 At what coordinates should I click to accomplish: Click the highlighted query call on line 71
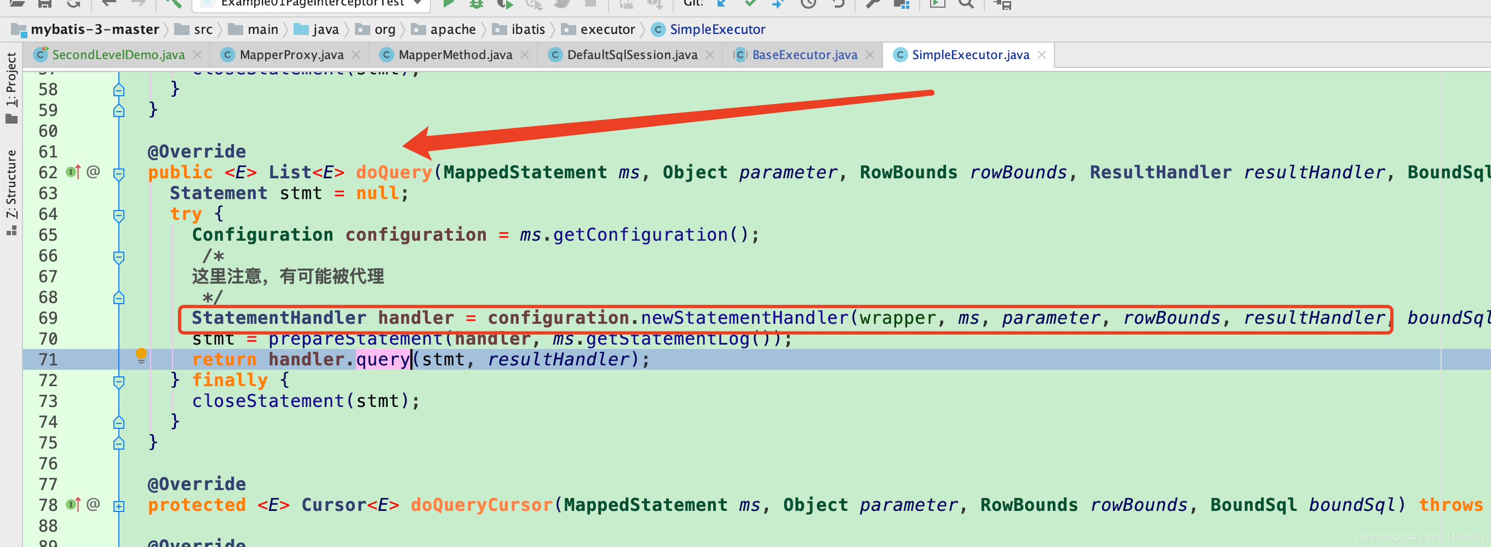[x=382, y=359]
